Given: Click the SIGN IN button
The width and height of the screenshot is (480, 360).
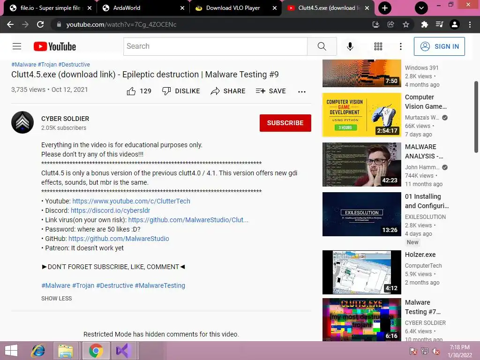Looking at the screenshot, I should [439, 46].
